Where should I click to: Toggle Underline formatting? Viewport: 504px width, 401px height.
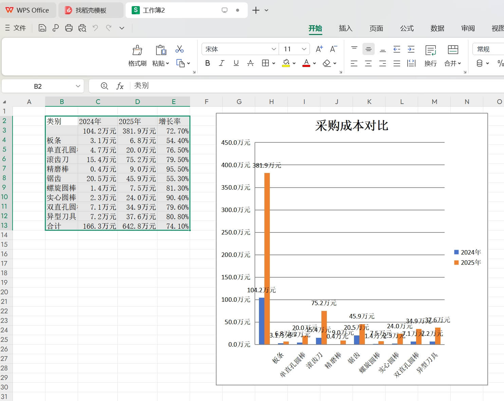point(236,63)
